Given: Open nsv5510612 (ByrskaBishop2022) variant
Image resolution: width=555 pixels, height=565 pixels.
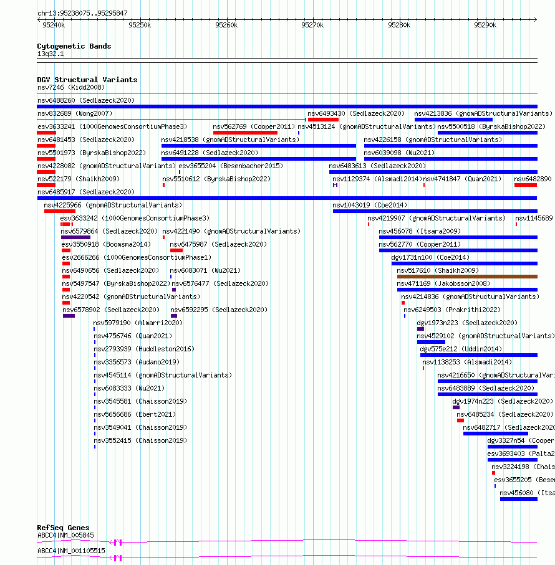Looking at the screenshot, I should [x=216, y=179].
